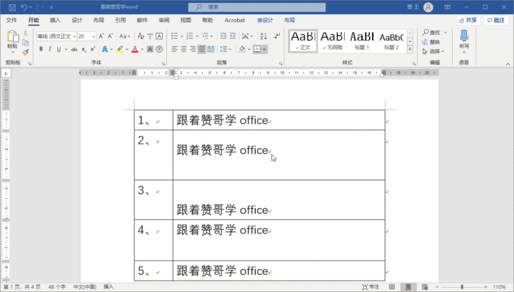Apply yellow text highlight color
The image size is (514, 292).
[x=120, y=49]
